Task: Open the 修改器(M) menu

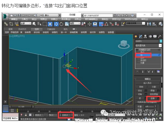Action: (66, 19)
